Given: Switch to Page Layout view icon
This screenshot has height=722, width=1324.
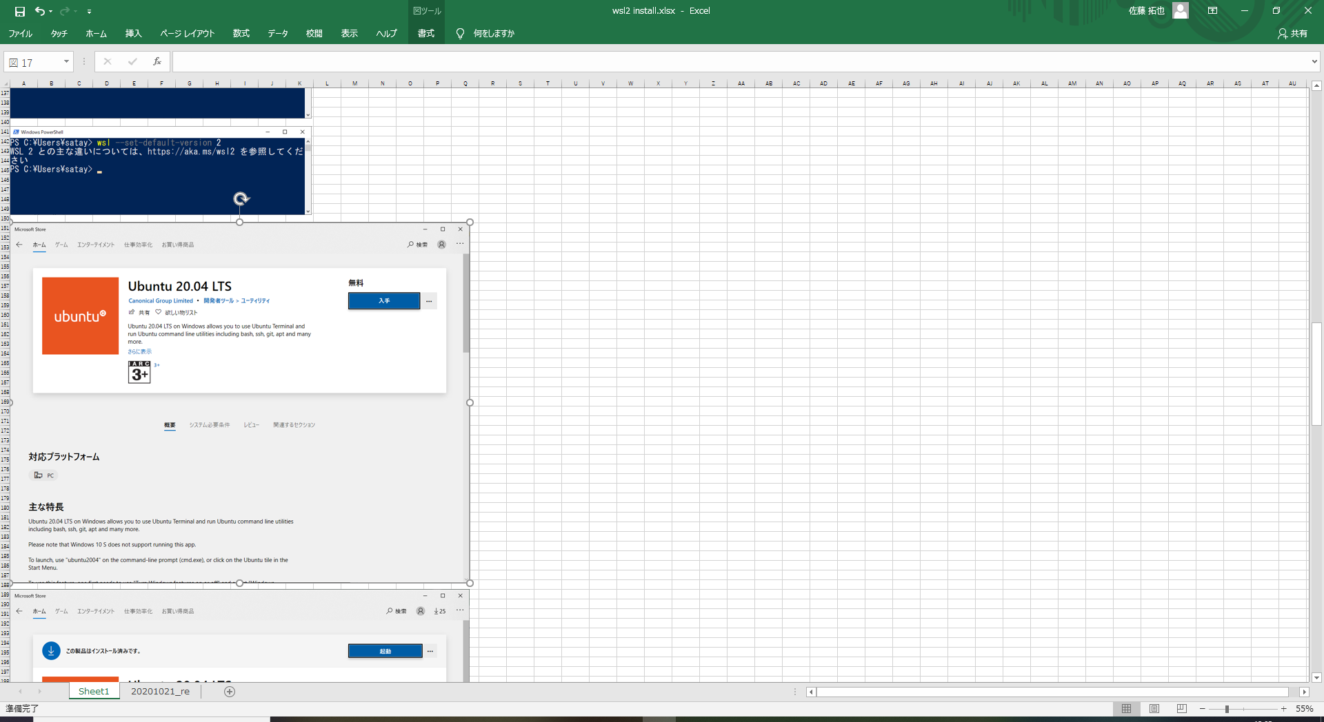Looking at the screenshot, I should 1154,709.
